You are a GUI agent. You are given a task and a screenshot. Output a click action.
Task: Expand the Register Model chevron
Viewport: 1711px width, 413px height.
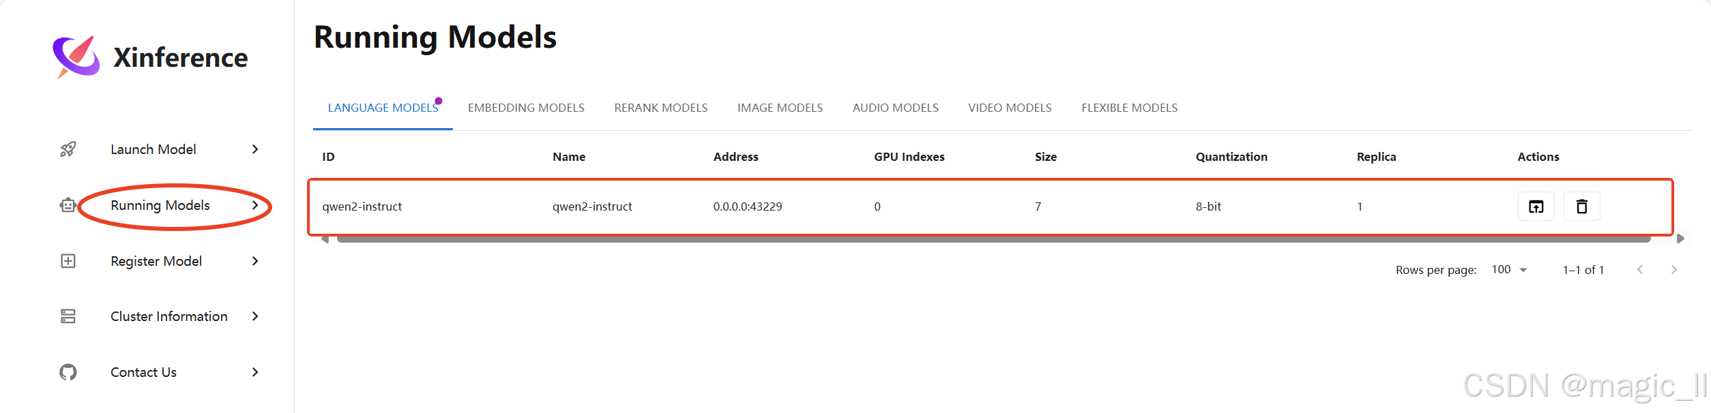[255, 261]
